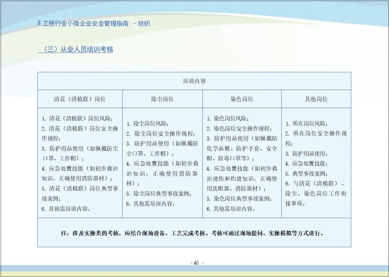Click line 5. 清花（清梳联）岗位典型事

[80, 189]
